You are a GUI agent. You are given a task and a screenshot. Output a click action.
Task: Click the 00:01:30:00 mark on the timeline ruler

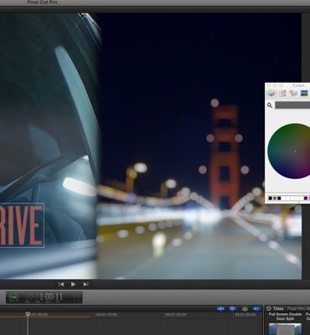point(245,314)
